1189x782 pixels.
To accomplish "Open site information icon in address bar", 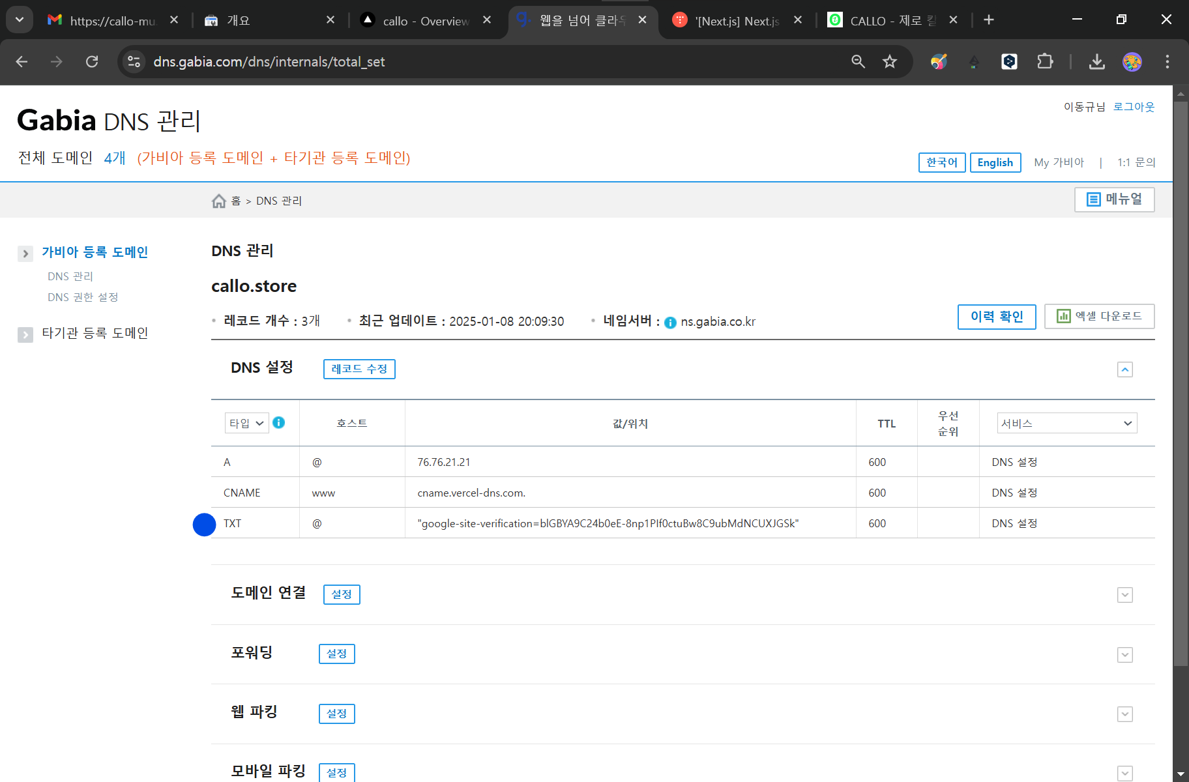I will tap(134, 62).
